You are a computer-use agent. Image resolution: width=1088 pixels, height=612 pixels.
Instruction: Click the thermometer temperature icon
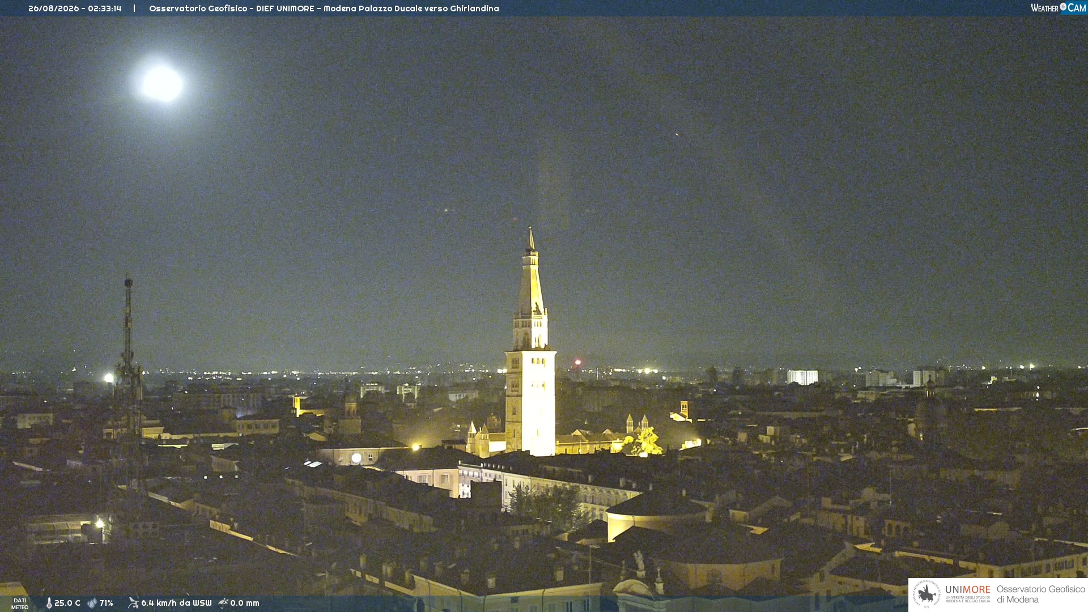point(49,603)
